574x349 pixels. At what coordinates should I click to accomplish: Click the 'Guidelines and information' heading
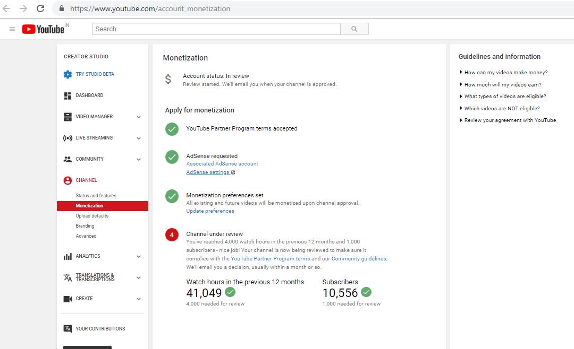(x=499, y=57)
